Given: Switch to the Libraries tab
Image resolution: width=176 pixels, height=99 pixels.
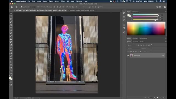Looking at the screenshot, I should [x=135, y=38].
